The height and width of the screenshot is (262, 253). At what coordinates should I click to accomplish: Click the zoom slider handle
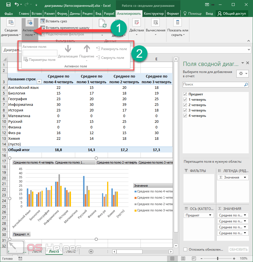pos(217,259)
